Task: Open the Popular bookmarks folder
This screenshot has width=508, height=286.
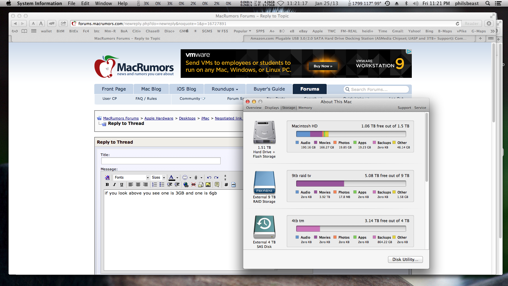Action: pyautogui.click(x=242, y=31)
